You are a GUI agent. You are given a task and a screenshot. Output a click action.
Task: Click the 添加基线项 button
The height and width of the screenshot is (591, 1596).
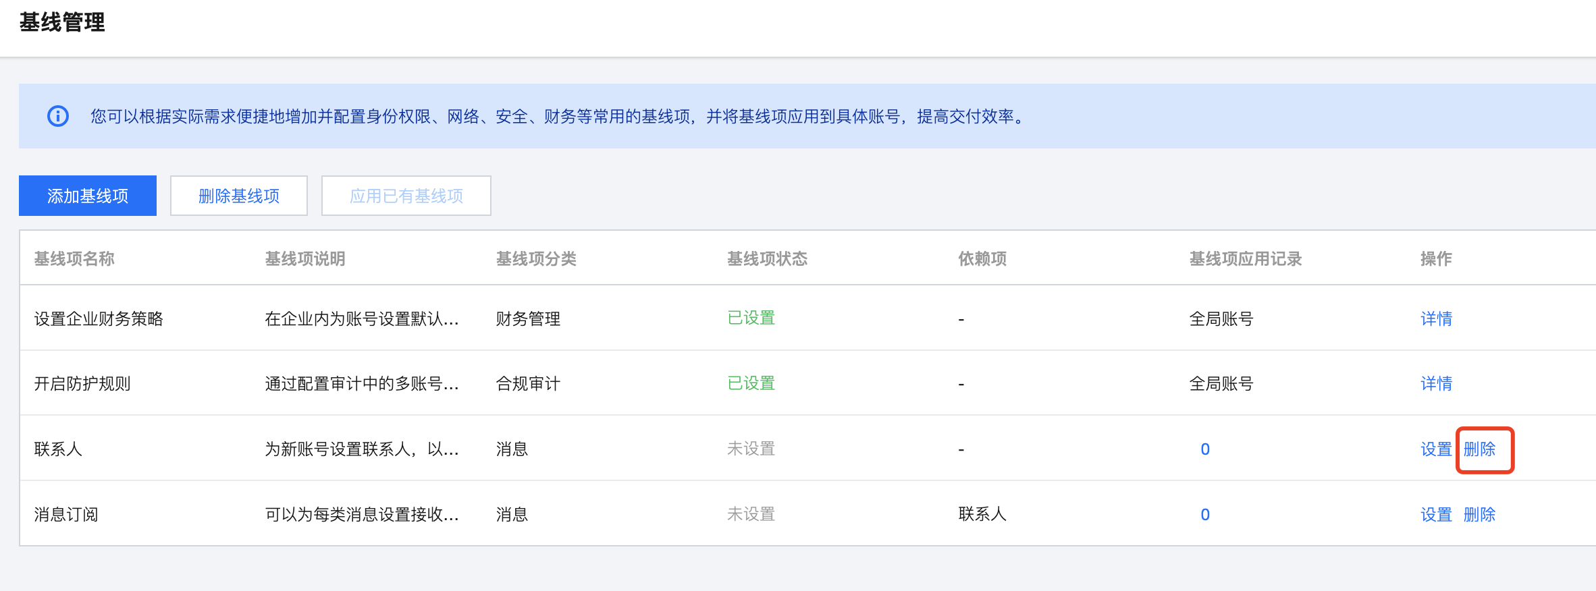point(88,196)
